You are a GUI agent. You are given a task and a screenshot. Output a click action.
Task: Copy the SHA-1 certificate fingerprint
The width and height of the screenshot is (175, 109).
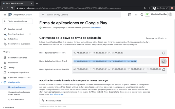(x=164, y=61)
